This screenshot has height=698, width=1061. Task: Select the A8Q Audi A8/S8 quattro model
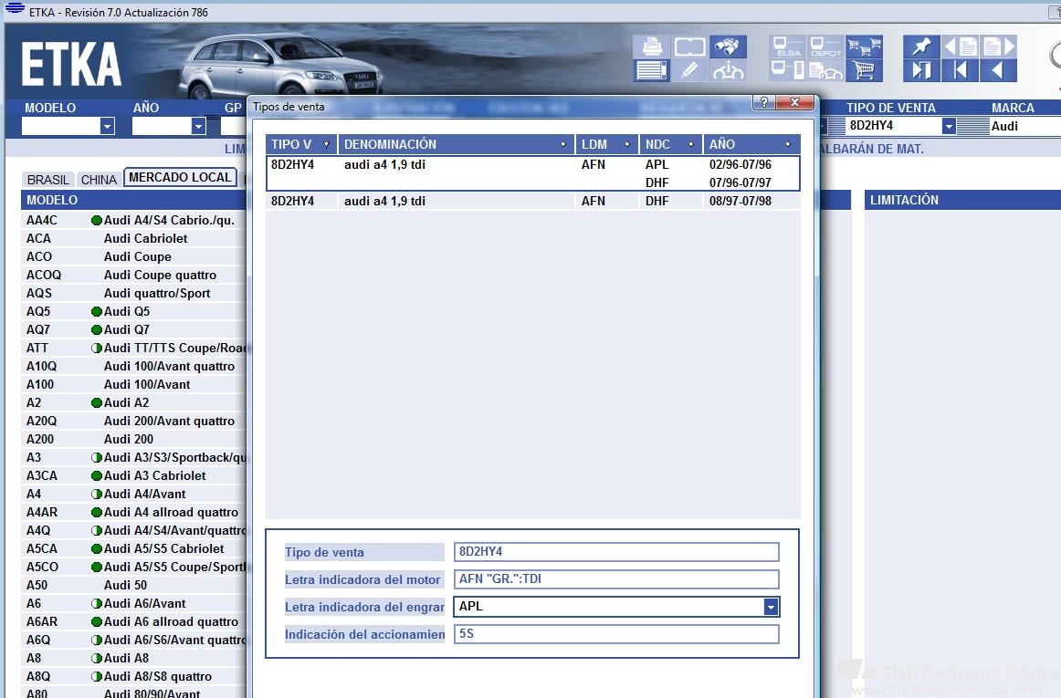(135, 676)
